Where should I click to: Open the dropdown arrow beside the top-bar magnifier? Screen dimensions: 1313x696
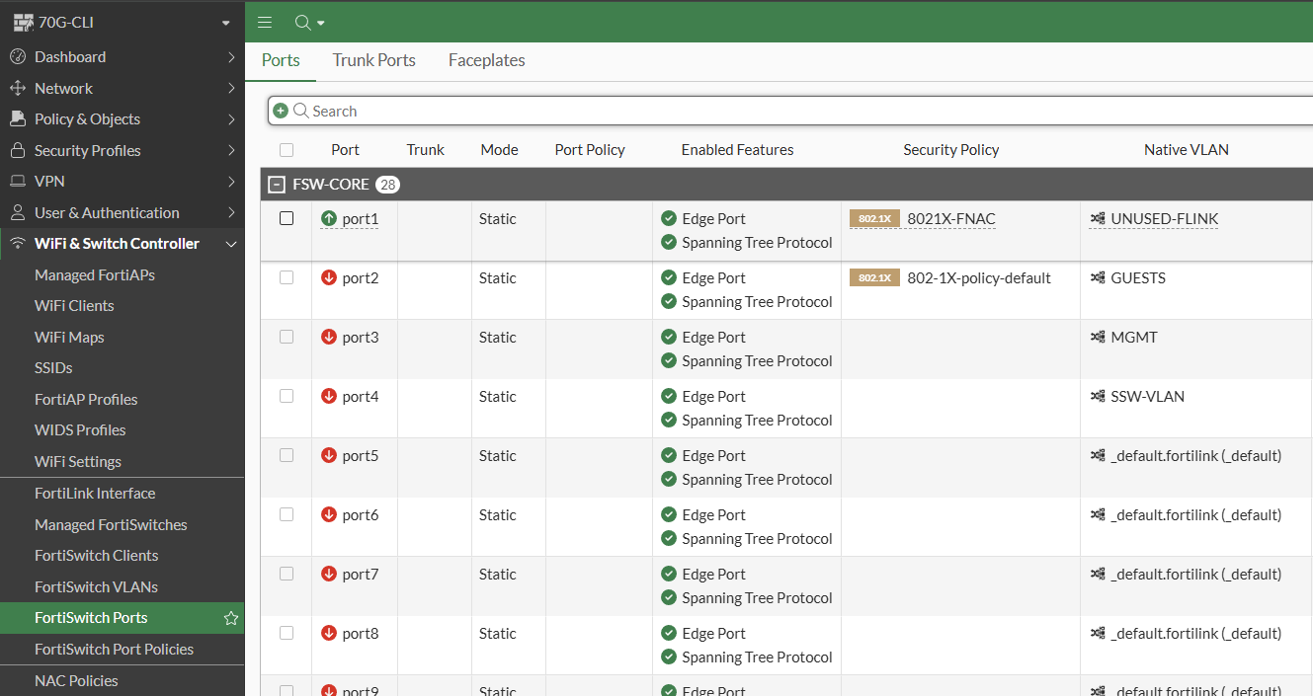(321, 23)
